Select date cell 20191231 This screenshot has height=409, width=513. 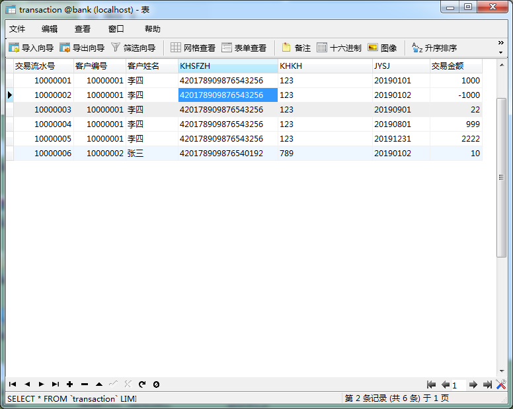click(x=401, y=139)
